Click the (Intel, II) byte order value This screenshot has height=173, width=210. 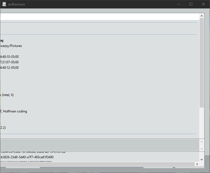click(7, 95)
